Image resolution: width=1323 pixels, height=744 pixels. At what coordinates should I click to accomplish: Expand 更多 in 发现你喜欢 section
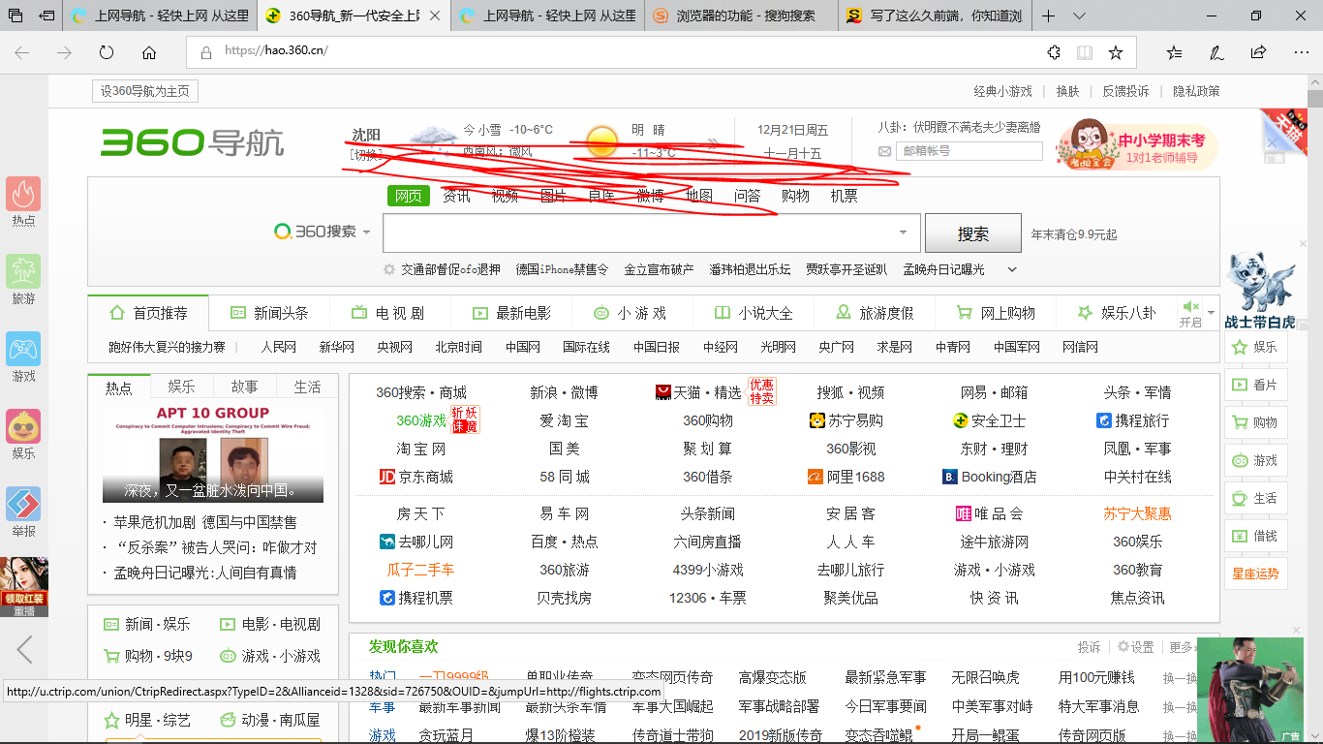coord(1182,646)
